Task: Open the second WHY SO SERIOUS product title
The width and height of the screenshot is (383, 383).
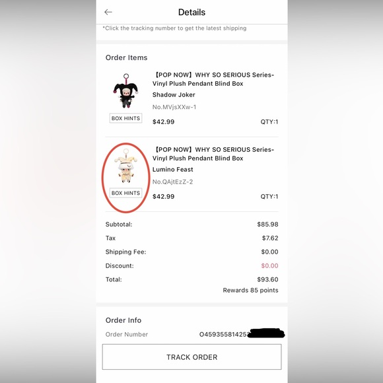Action: 213,154
